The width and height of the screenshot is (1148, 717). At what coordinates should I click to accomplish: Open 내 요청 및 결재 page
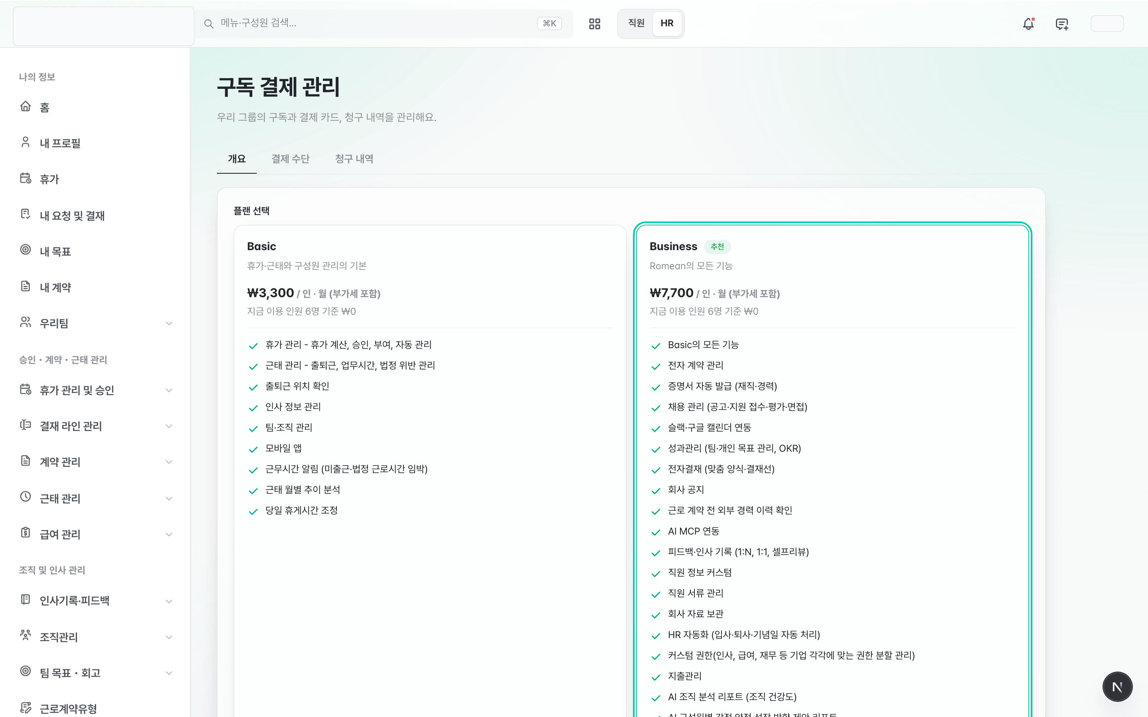pyautogui.click(x=72, y=216)
